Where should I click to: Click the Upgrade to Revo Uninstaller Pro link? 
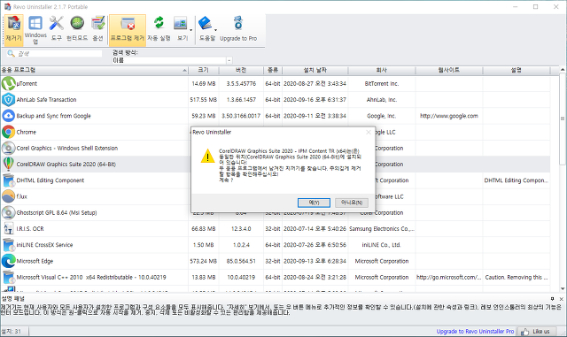click(x=475, y=331)
